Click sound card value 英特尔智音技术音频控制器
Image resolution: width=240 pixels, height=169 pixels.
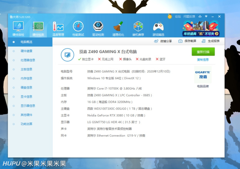point(109,129)
